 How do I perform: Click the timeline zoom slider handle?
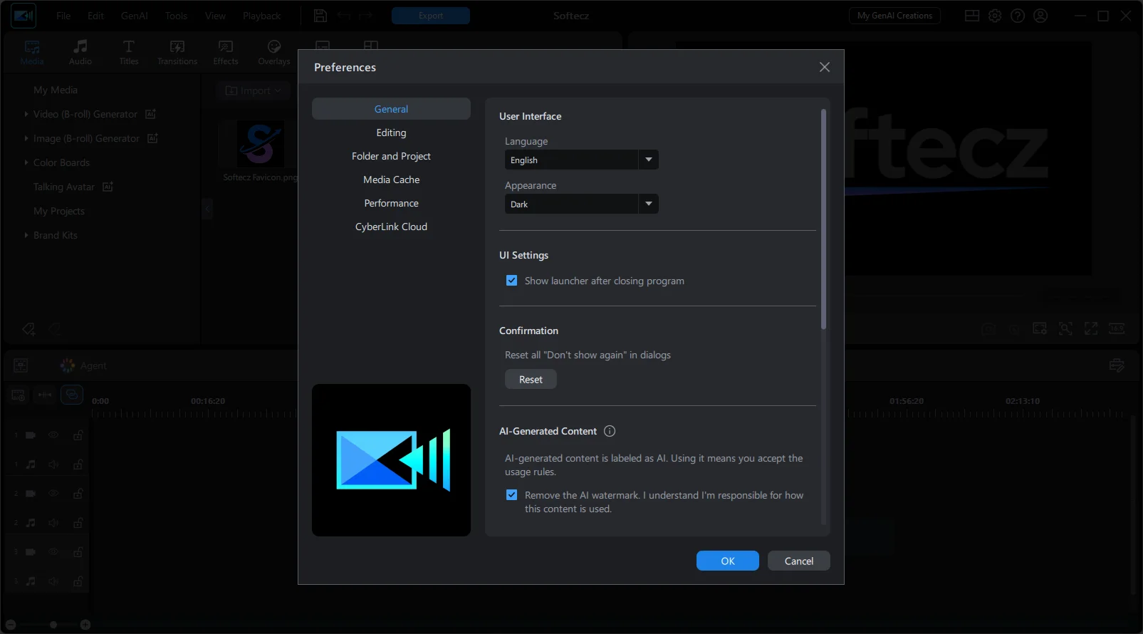[53, 625]
